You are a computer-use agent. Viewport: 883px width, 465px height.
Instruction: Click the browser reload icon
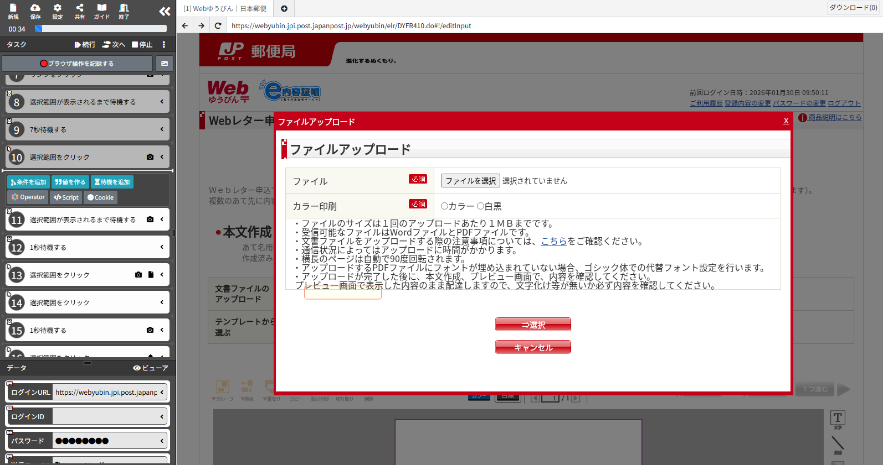(x=218, y=25)
